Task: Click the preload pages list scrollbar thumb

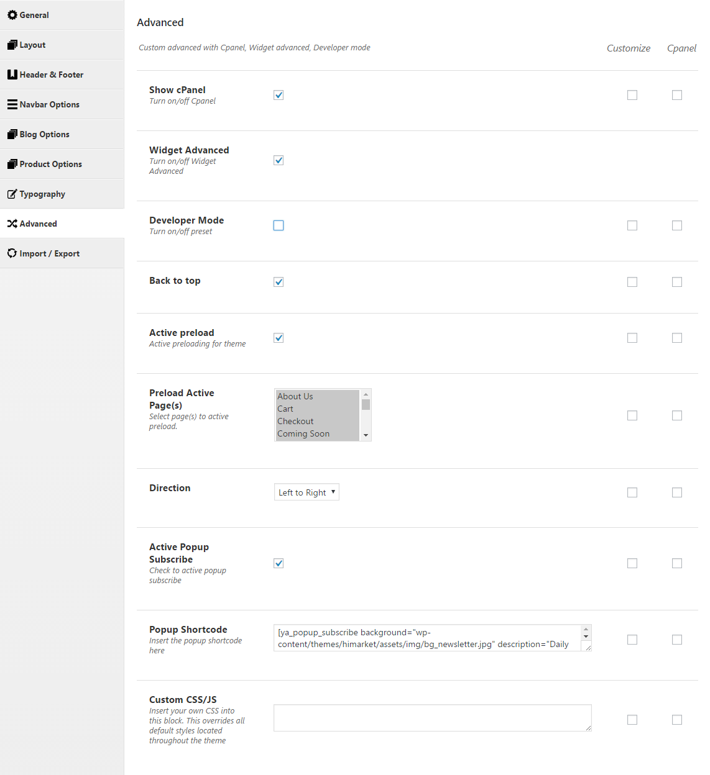Action: [366, 405]
